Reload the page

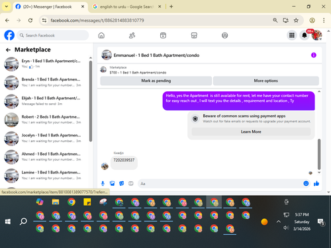pos(30,21)
